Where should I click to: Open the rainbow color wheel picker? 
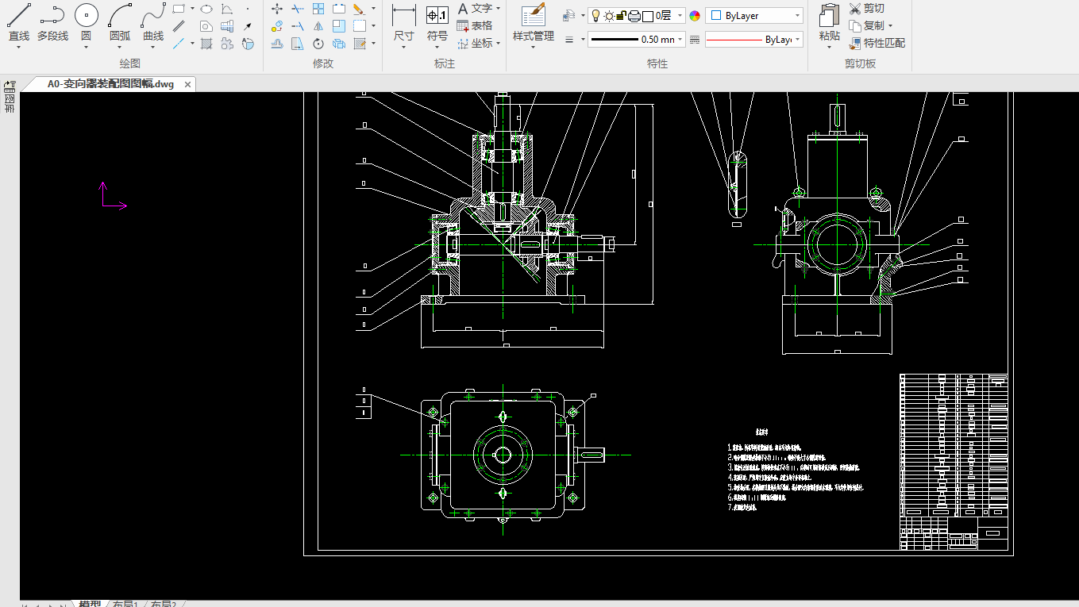tap(695, 16)
